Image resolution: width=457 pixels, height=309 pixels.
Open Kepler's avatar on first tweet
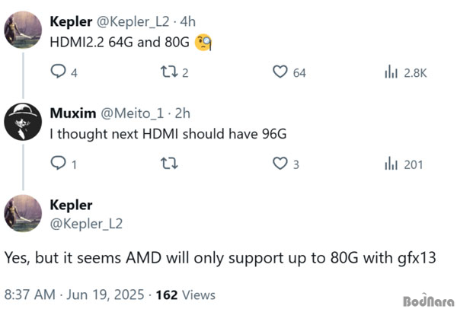pos(23,30)
